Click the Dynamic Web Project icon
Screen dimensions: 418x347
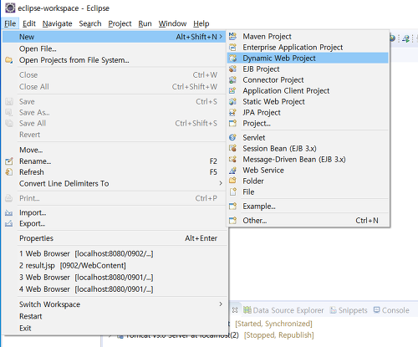[x=232, y=58]
